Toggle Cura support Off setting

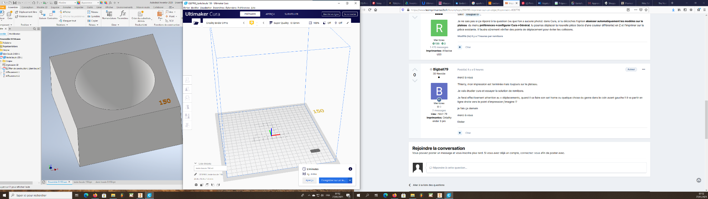pos(327,23)
